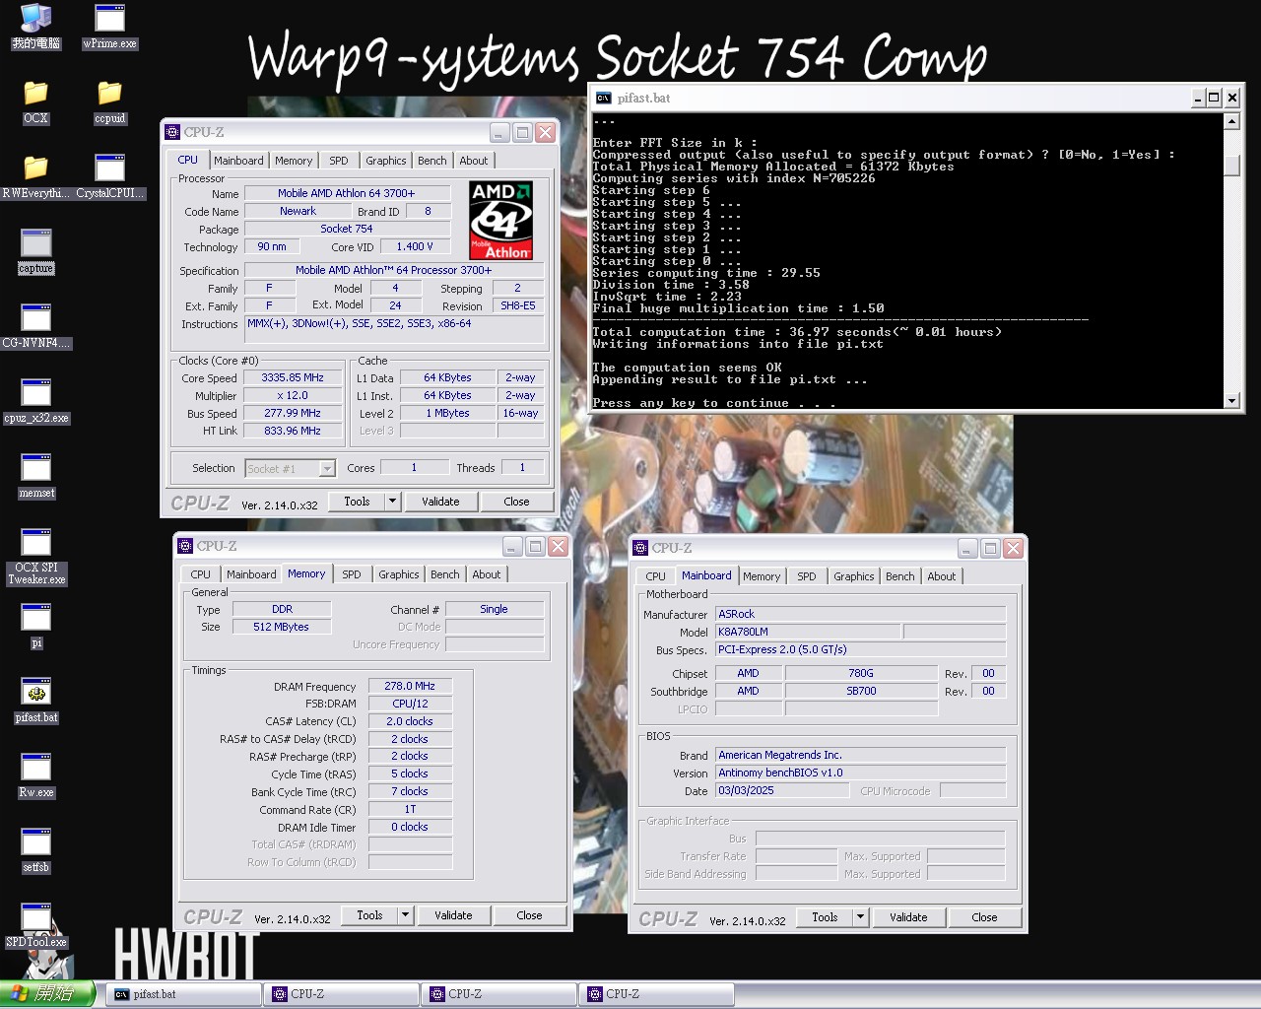
Task: Expand the Socket #1 selection dropdown
Action: tap(327, 469)
